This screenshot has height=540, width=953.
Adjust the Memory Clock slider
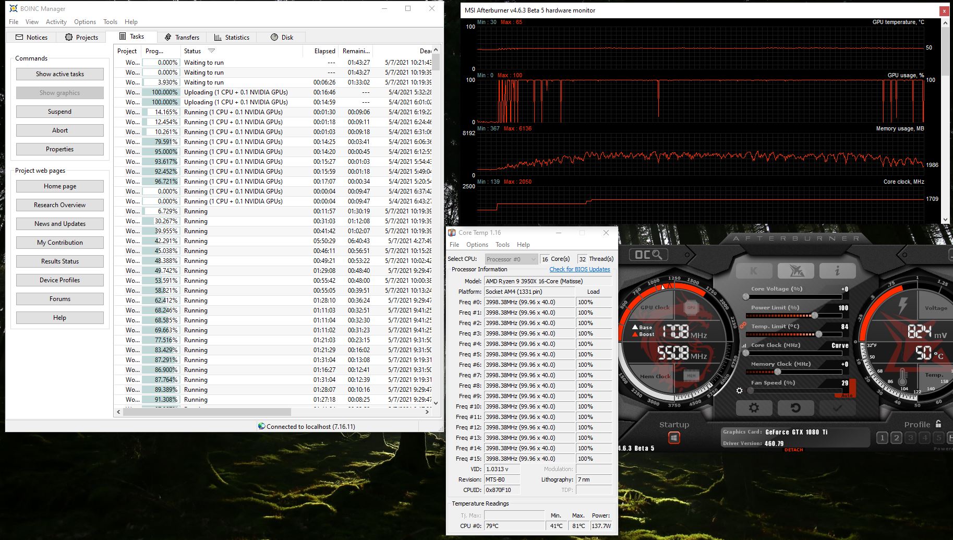(793, 372)
